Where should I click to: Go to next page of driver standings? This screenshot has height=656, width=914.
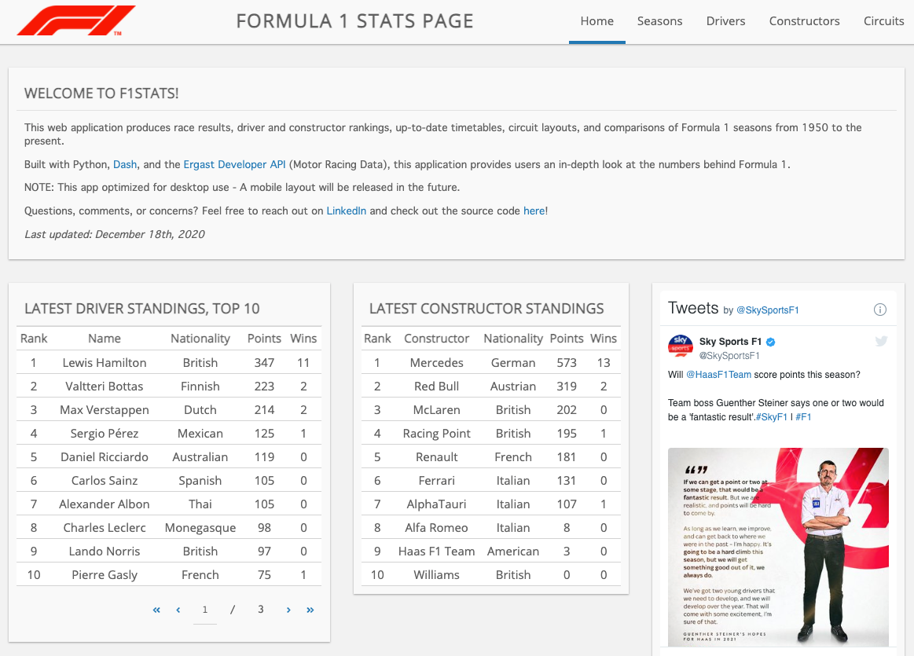click(x=288, y=610)
